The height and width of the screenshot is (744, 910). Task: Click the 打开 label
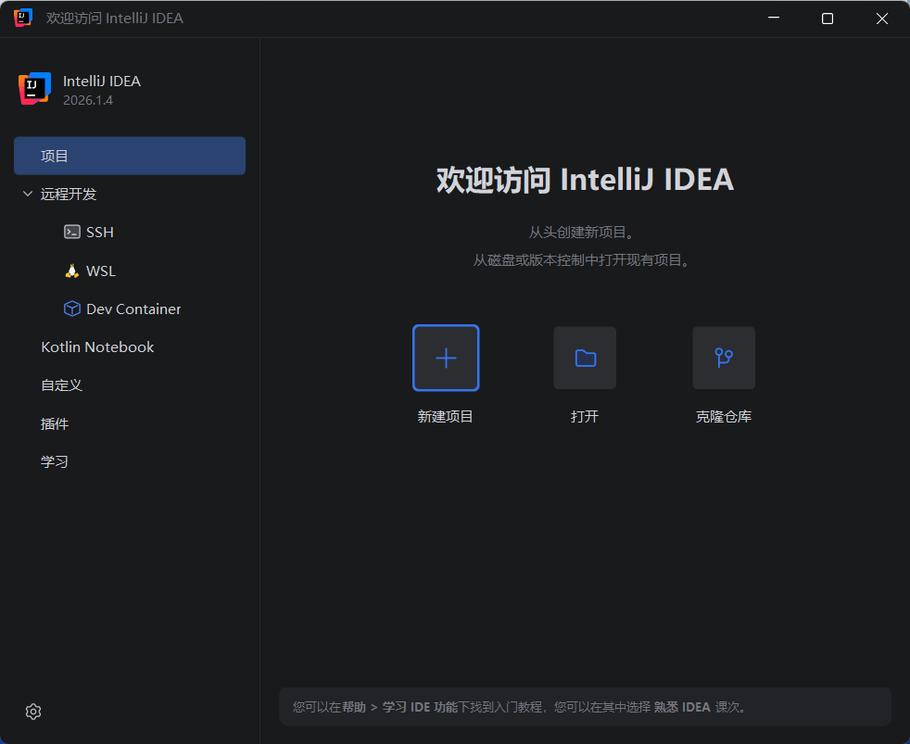pyautogui.click(x=585, y=417)
